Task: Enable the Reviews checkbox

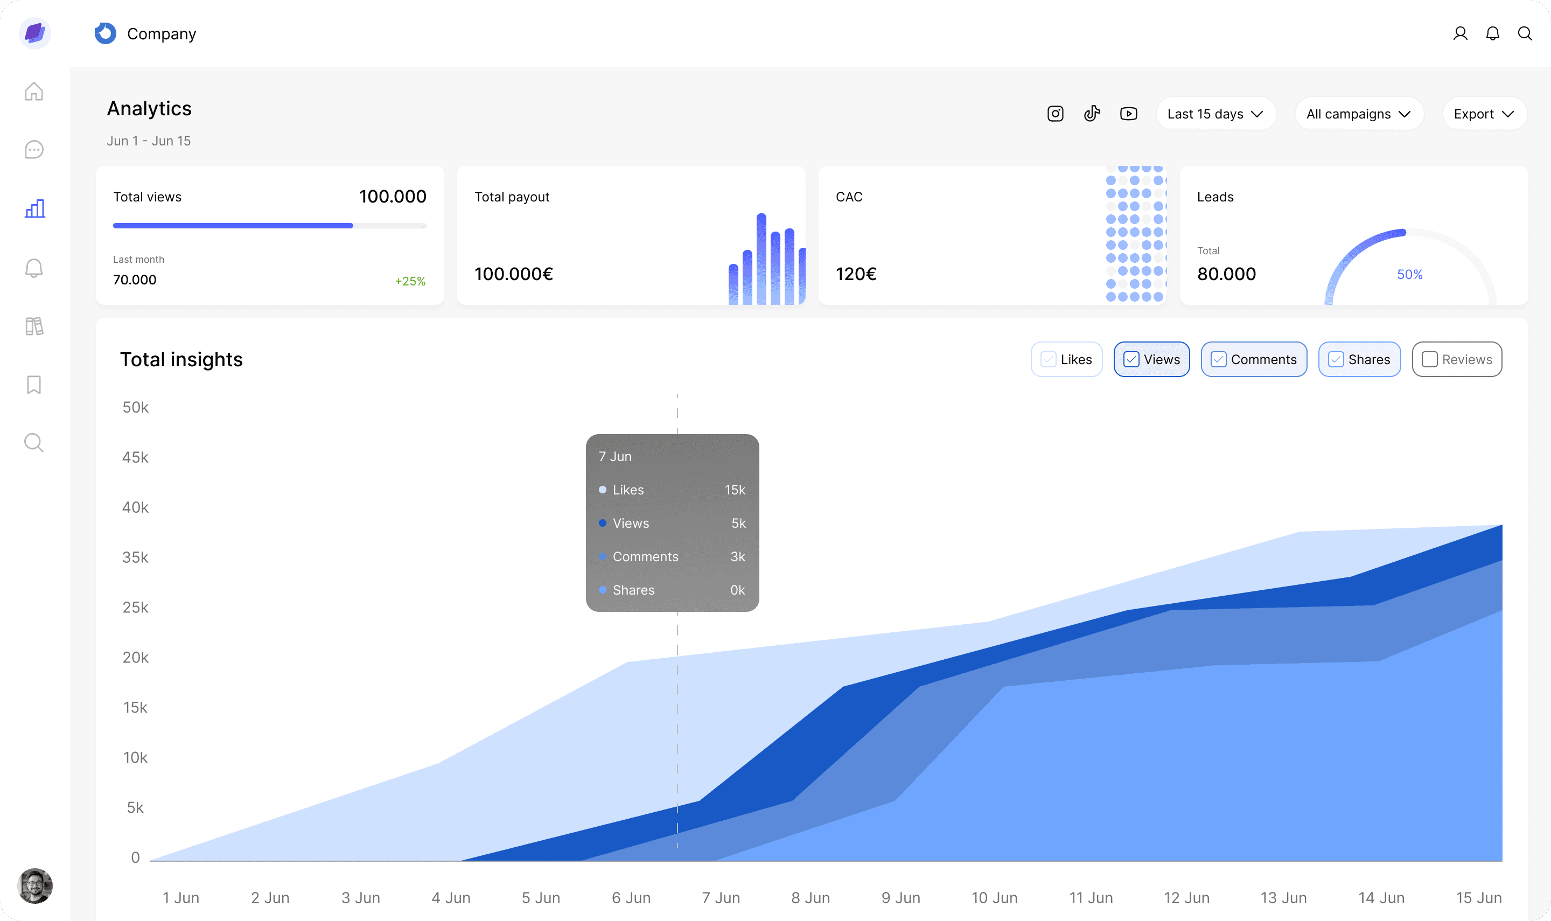Action: [x=1430, y=359]
